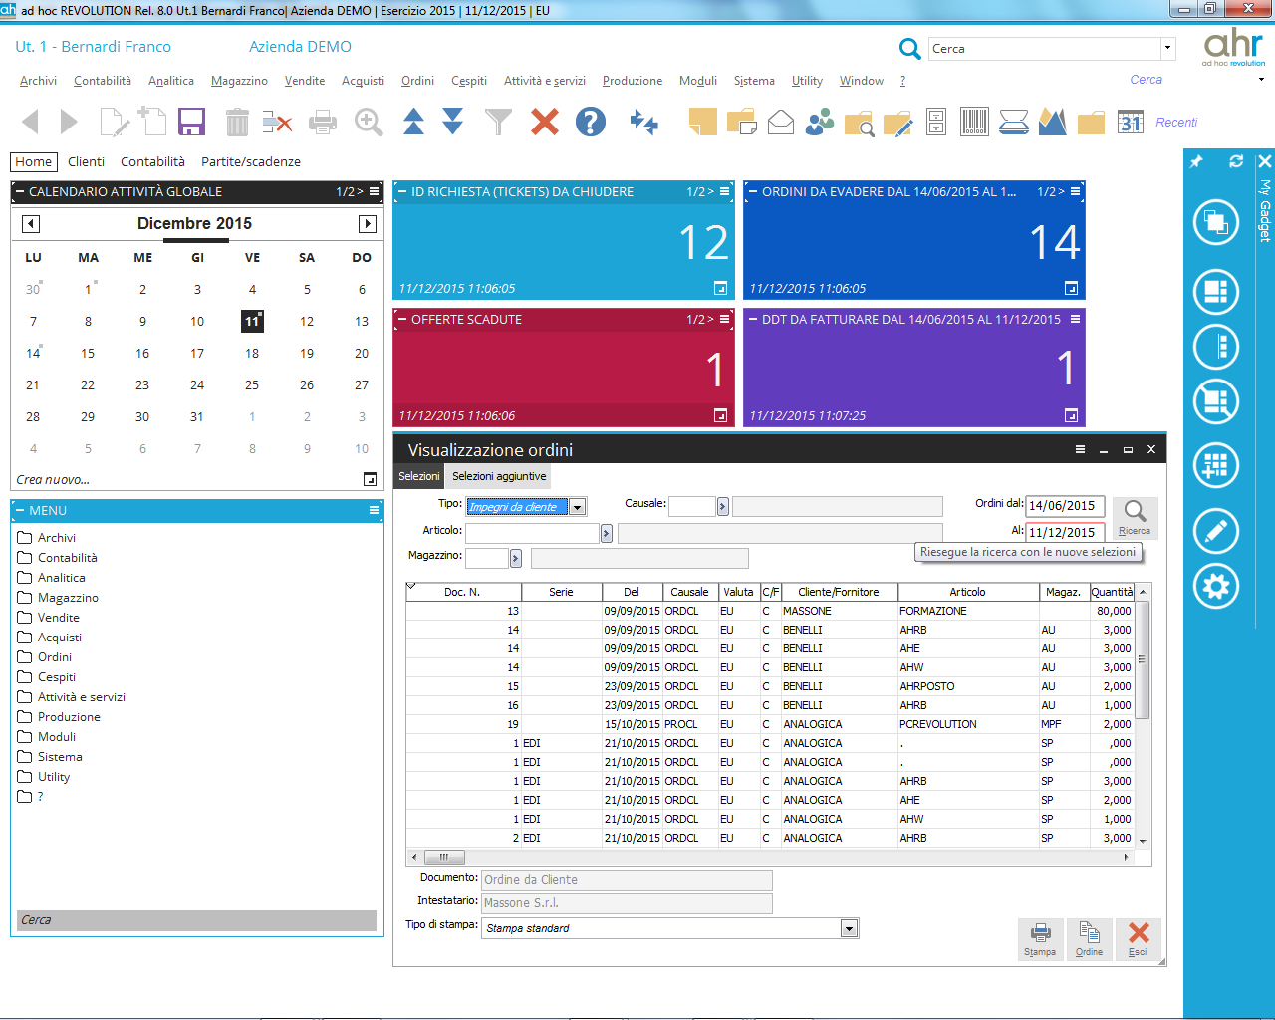Open the scanner acquisition toolbar icon
Viewport: 1275px width, 1020px height.
coord(1013,122)
